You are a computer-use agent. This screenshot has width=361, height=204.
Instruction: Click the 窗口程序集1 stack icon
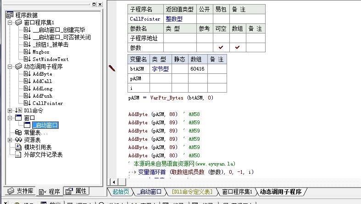[x=19, y=22]
